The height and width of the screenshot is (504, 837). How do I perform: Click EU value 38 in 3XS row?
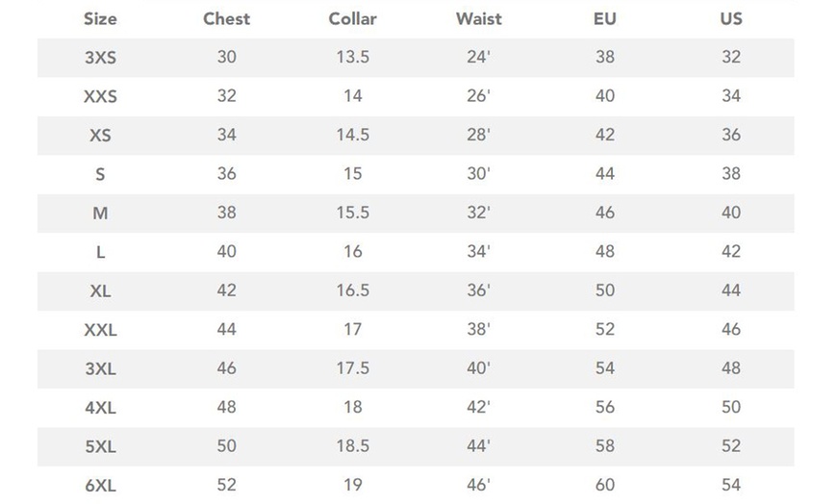[604, 57]
